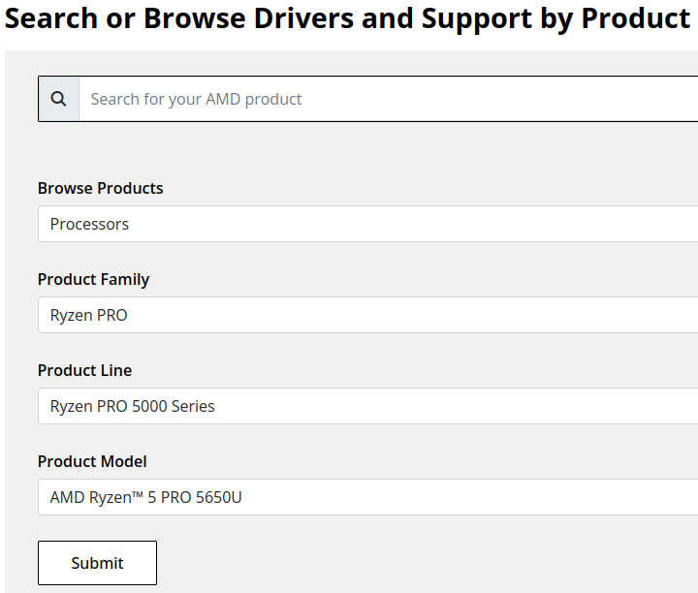Click the Product Line label
Screen dimensions: 698x593
[84, 370]
